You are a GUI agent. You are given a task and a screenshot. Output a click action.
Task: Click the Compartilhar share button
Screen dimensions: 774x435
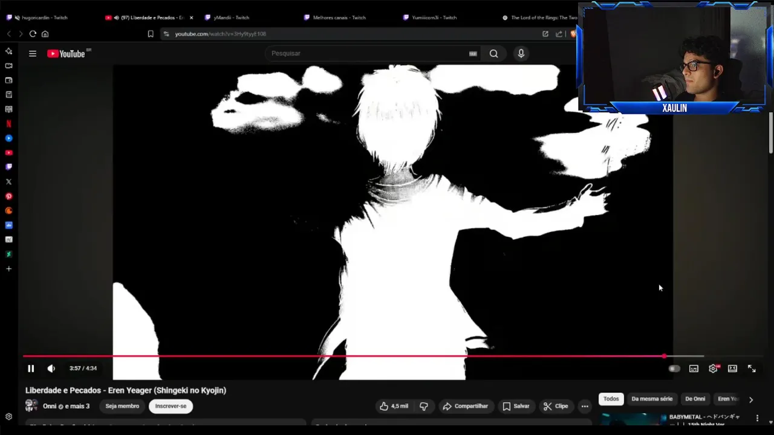coord(465,406)
